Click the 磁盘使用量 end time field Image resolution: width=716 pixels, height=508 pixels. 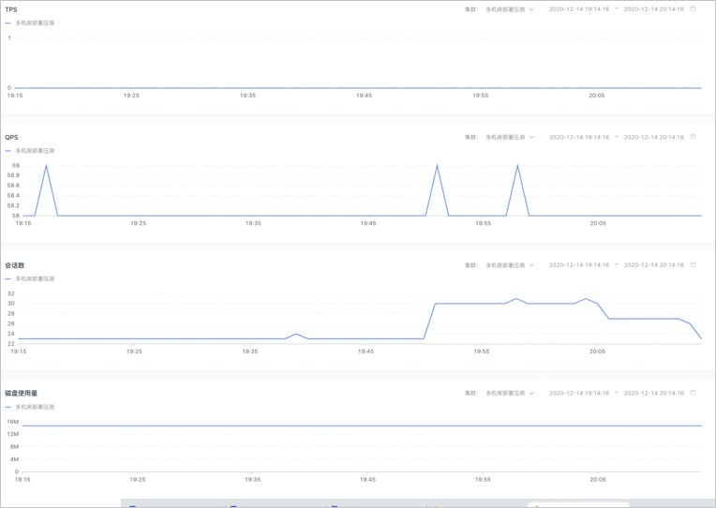(x=653, y=394)
